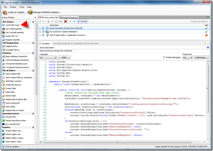This screenshot has width=213, height=151.
Task: Click the References button
Action: point(201,57)
